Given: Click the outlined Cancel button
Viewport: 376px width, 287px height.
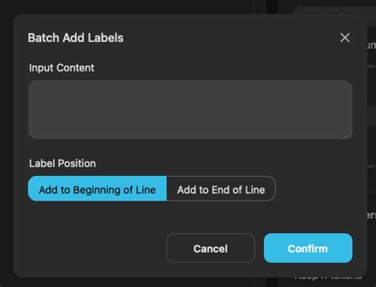Looking at the screenshot, I should pyautogui.click(x=211, y=248).
